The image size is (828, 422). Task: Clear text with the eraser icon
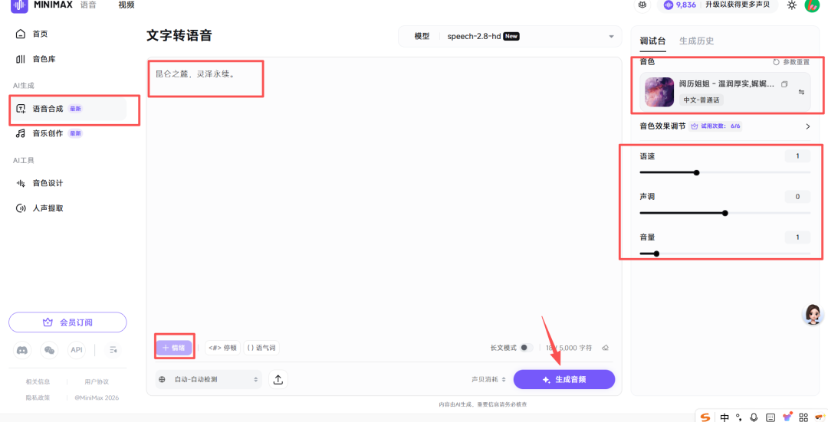click(605, 348)
